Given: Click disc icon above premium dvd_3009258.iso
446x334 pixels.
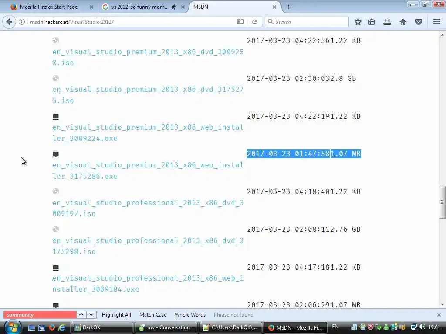Looking at the screenshot, I should (56, 40).
